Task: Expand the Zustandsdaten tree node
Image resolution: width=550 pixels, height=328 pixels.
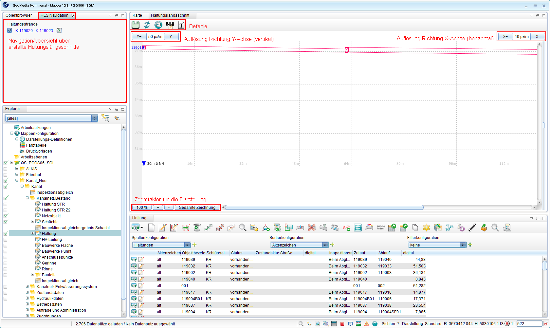Action: point(27,293)
